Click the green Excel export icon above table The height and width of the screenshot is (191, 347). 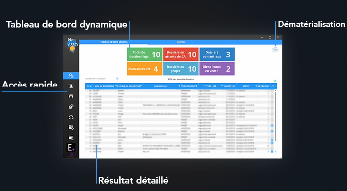coord(275,81)
